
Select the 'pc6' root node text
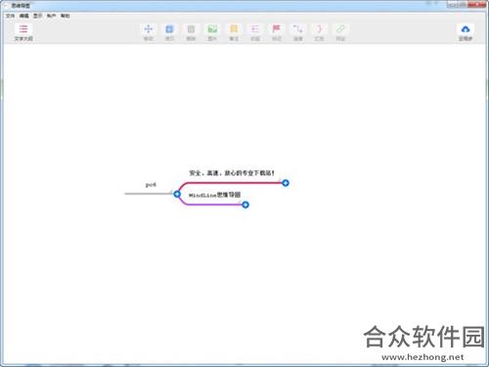pos(151,185)
